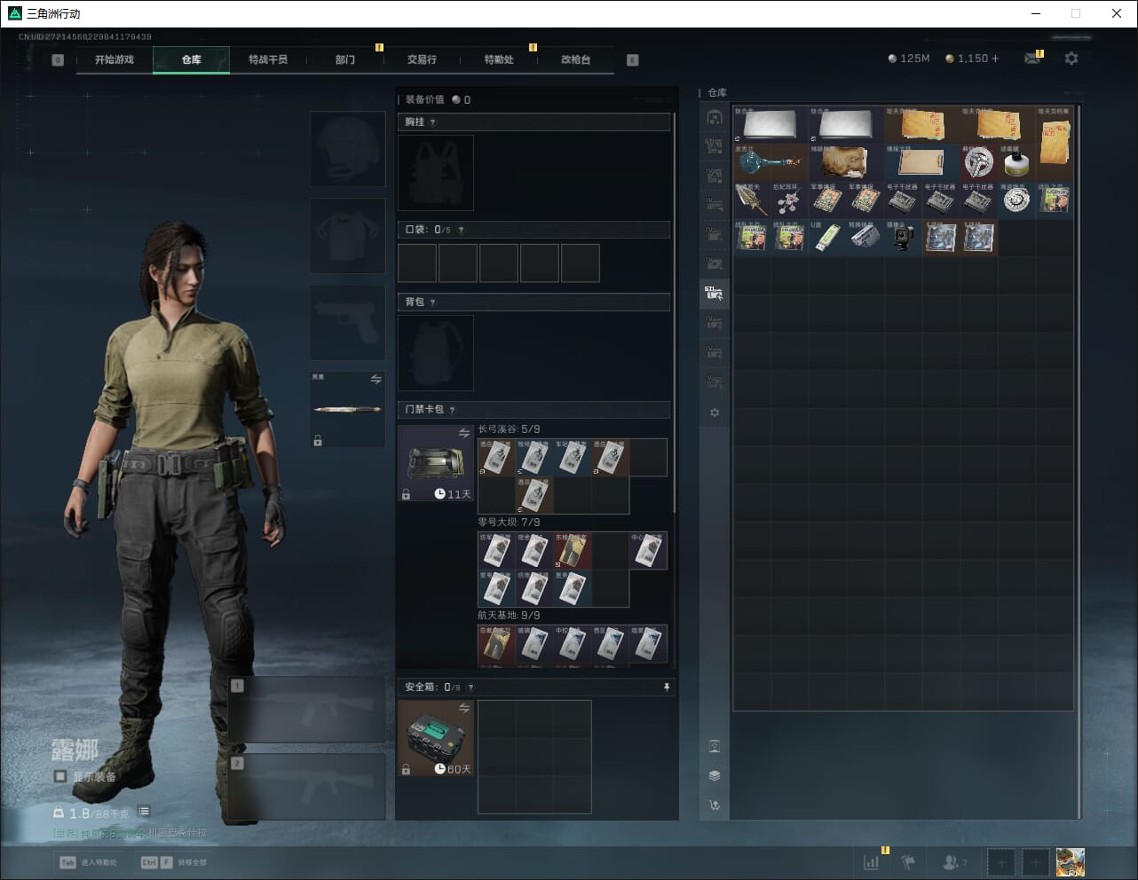The width and height of the screenshot is (1138, 880).
Task: Select the green USB drive item
Action: pyautogui.click(x=826, y=236)
